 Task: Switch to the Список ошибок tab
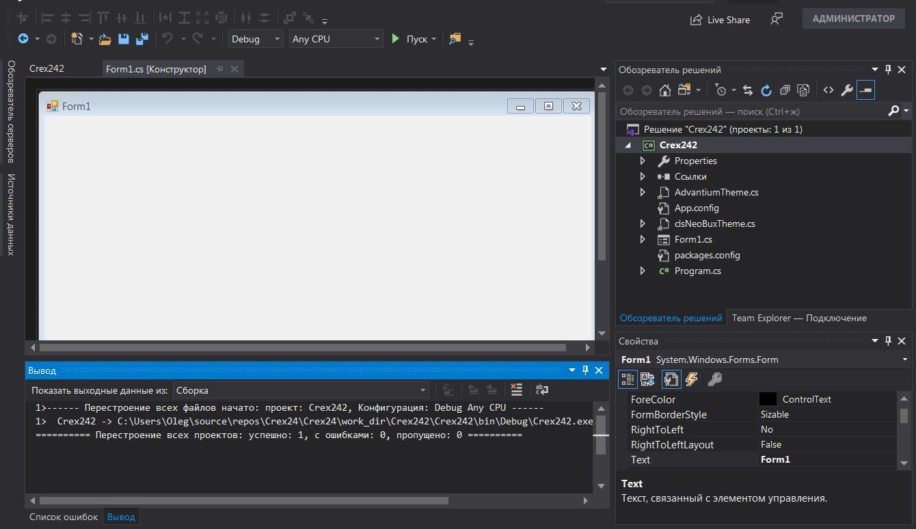coord(64,517)
